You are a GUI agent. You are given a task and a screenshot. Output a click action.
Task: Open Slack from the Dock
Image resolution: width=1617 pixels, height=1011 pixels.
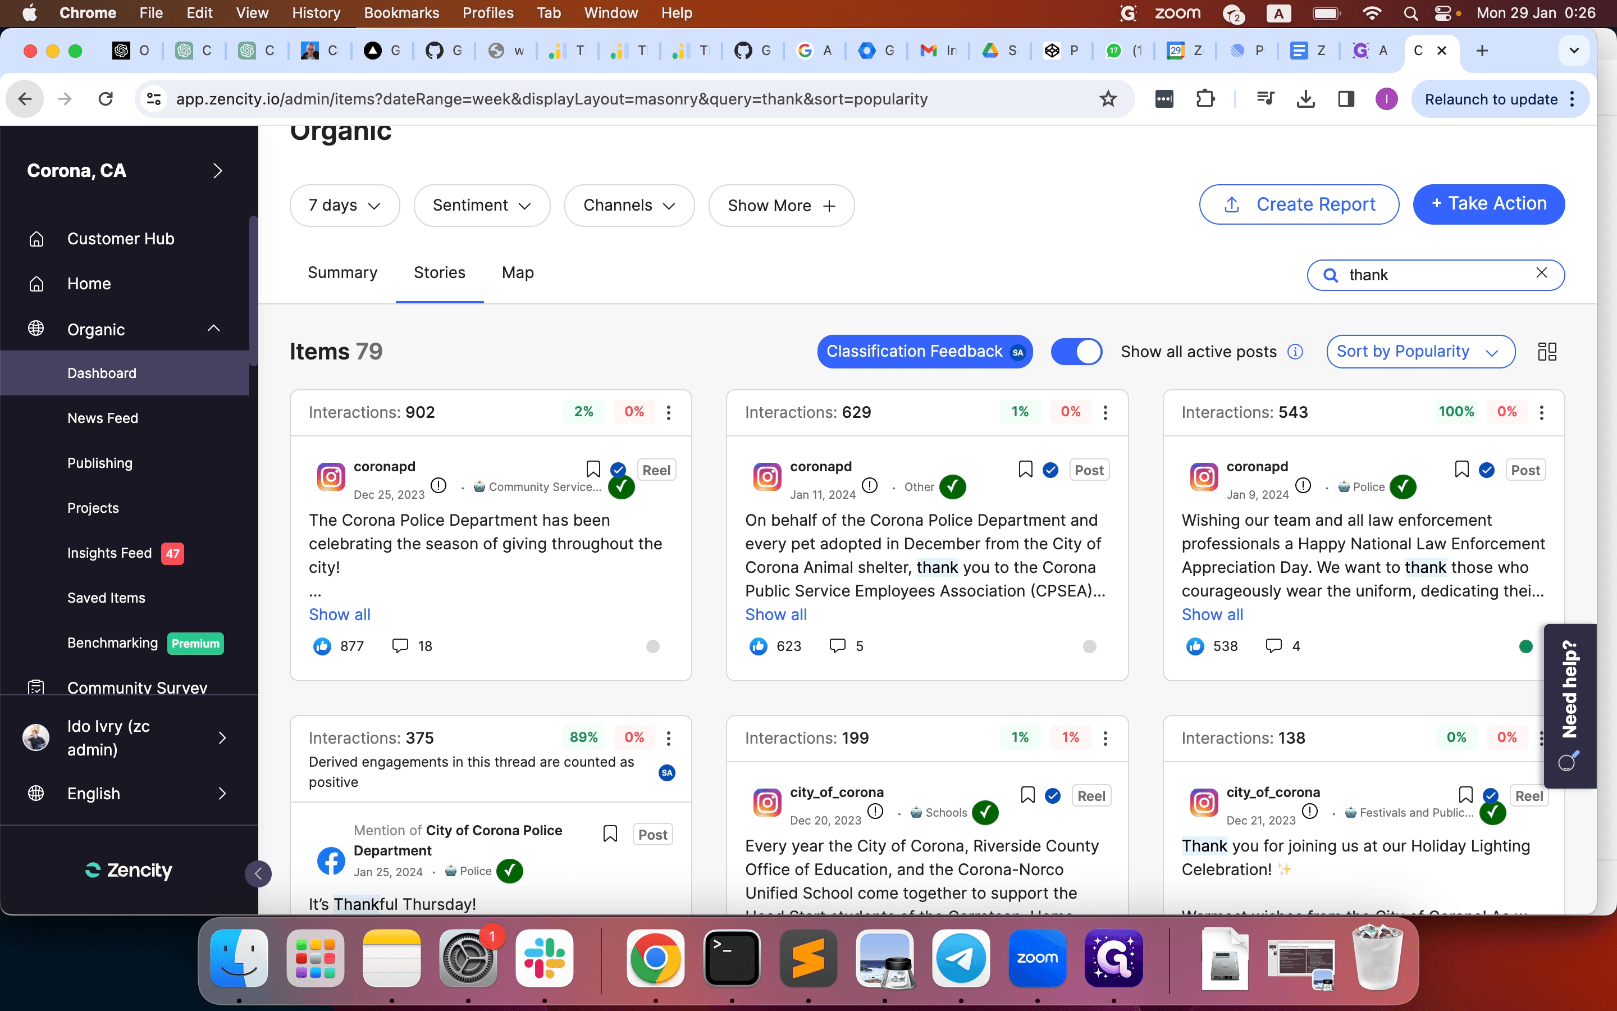pos(545,958)
